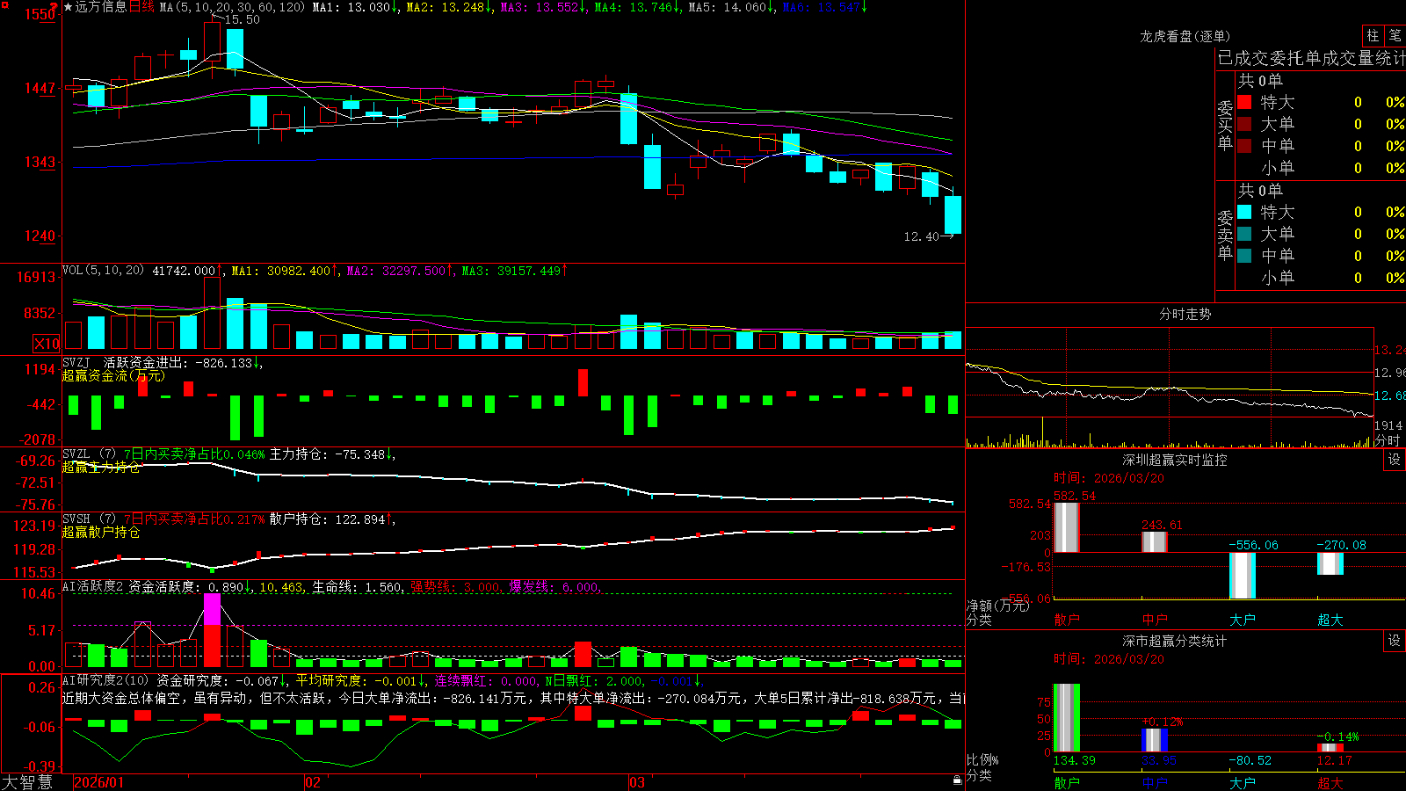This screenshot has width=1406, height=791.
Task: Click the 12.40 low price annotation
Action: (x=921, y=236)
